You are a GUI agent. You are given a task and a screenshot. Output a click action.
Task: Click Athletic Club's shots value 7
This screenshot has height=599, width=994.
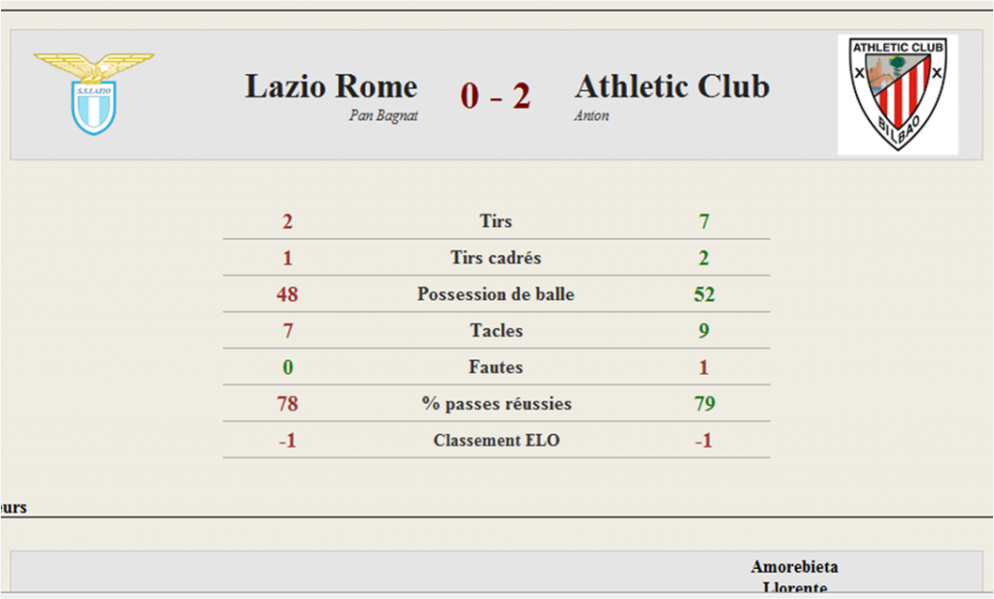tap(705, 221)
